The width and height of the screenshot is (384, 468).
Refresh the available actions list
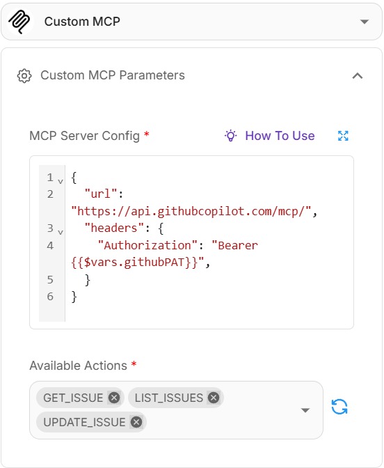[339, 407]
